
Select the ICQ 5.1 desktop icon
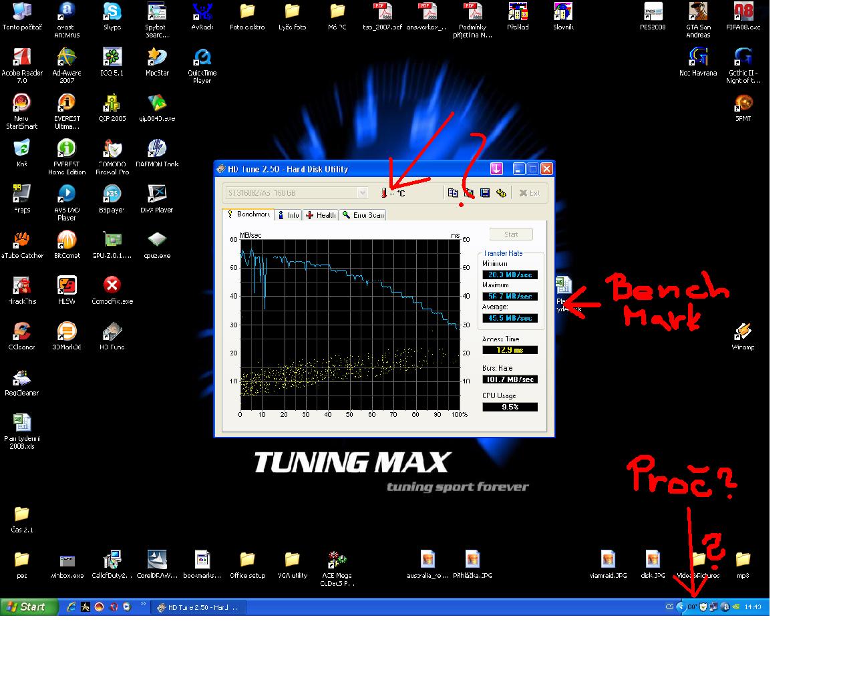point(112,62)
